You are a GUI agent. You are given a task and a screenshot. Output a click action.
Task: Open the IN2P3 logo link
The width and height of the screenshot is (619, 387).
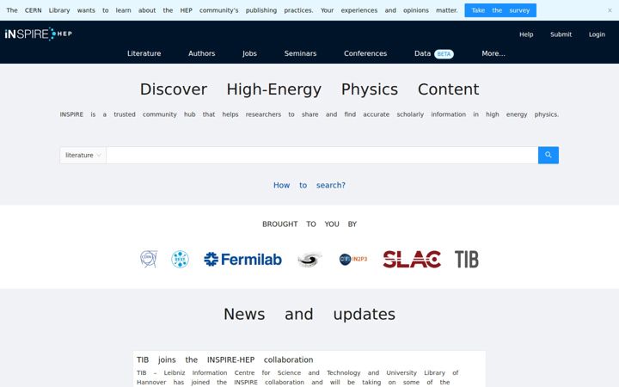353,260
